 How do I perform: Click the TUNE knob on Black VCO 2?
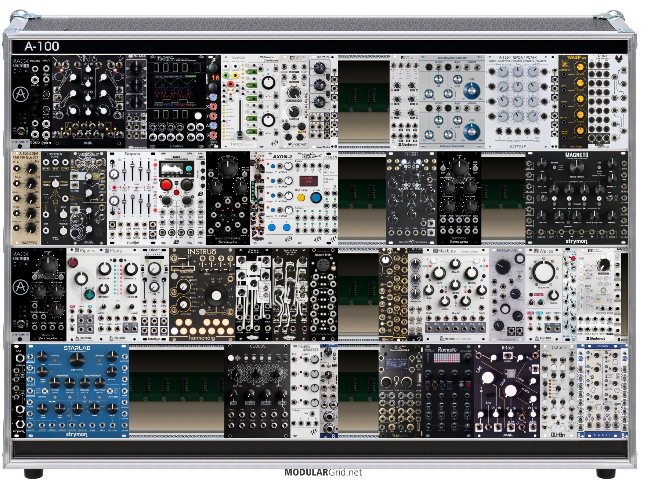459,169
